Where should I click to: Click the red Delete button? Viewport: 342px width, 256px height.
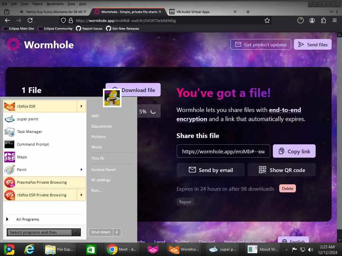[288, 189]
